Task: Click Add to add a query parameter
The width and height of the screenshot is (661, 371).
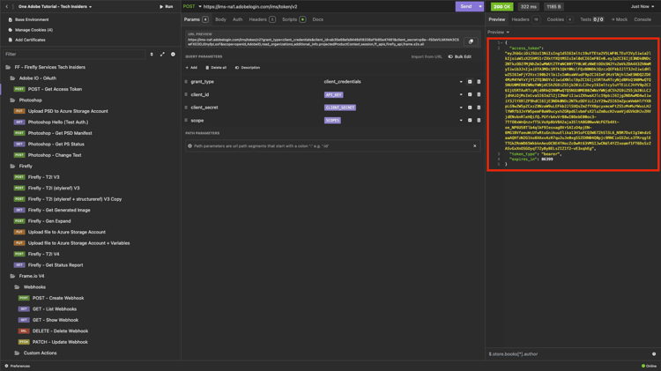Action: tap(191, 68)
